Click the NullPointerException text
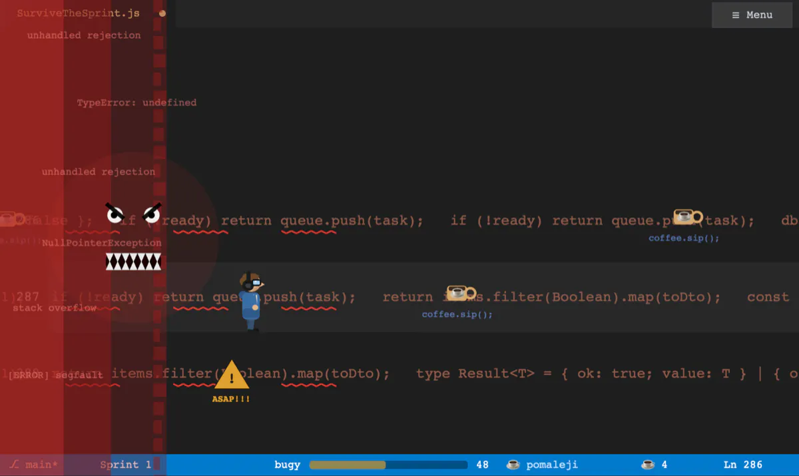This screenshot has width=799, height=476. [102, 243]
